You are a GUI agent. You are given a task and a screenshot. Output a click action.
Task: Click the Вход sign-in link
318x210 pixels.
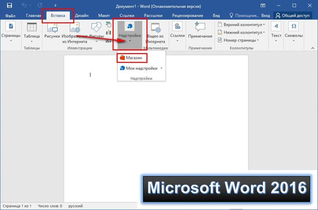(265, 15)
